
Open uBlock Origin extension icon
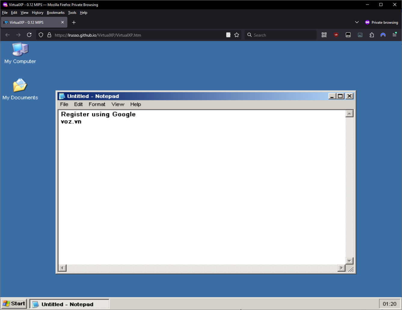pos(336,35)
